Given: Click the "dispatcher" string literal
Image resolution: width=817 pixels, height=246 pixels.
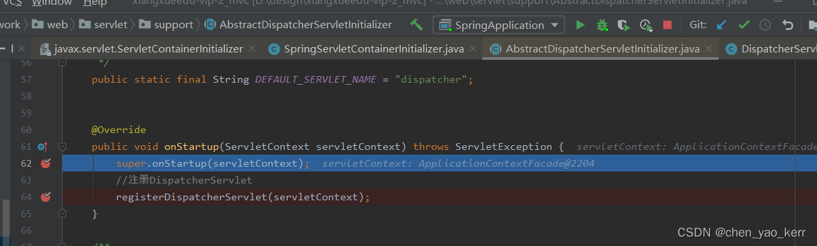Looking at the screenshot, I should pyautogui.click(x=431, y=79).
